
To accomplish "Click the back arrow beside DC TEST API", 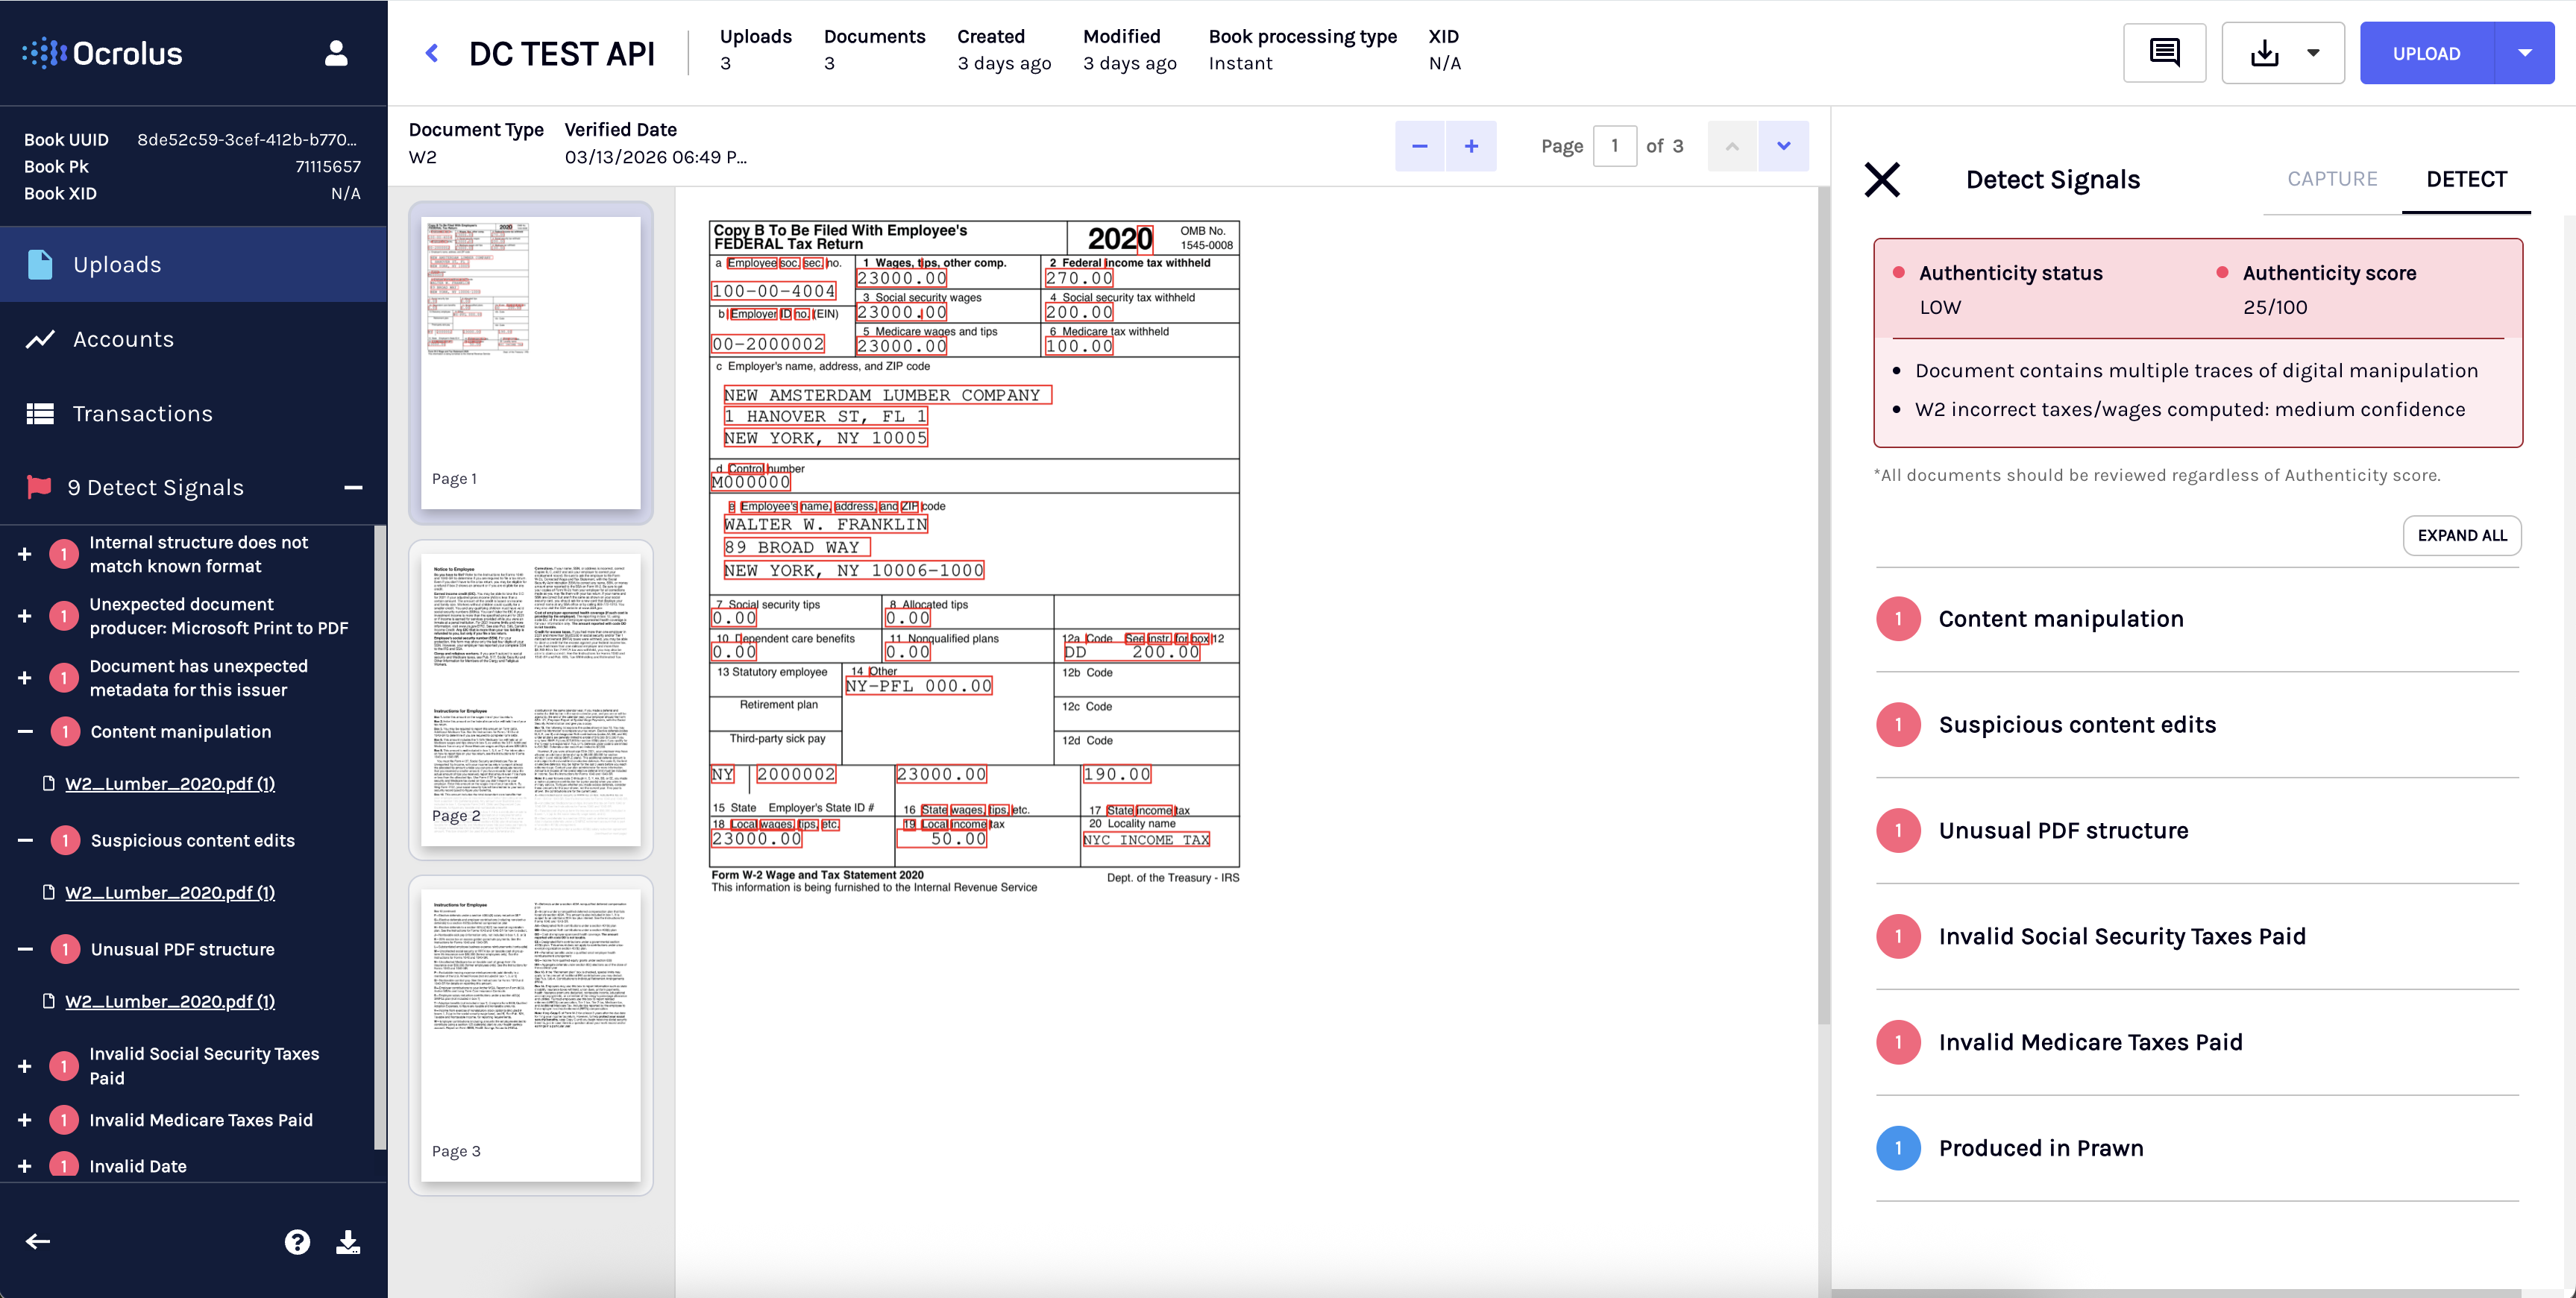I will click(x=432, y=53).
